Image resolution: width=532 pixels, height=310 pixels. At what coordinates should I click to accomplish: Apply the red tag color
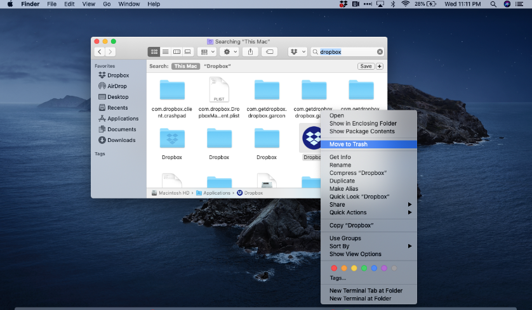click(x=334, y=268)
